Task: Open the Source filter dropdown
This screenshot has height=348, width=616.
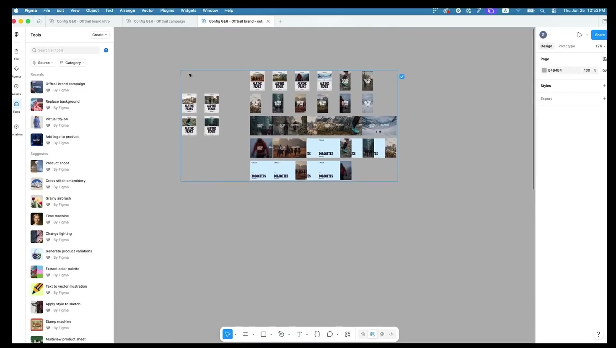Action: (43, 63)
